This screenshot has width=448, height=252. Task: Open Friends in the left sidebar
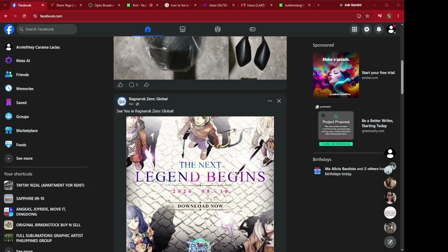(x=45, y=75)
